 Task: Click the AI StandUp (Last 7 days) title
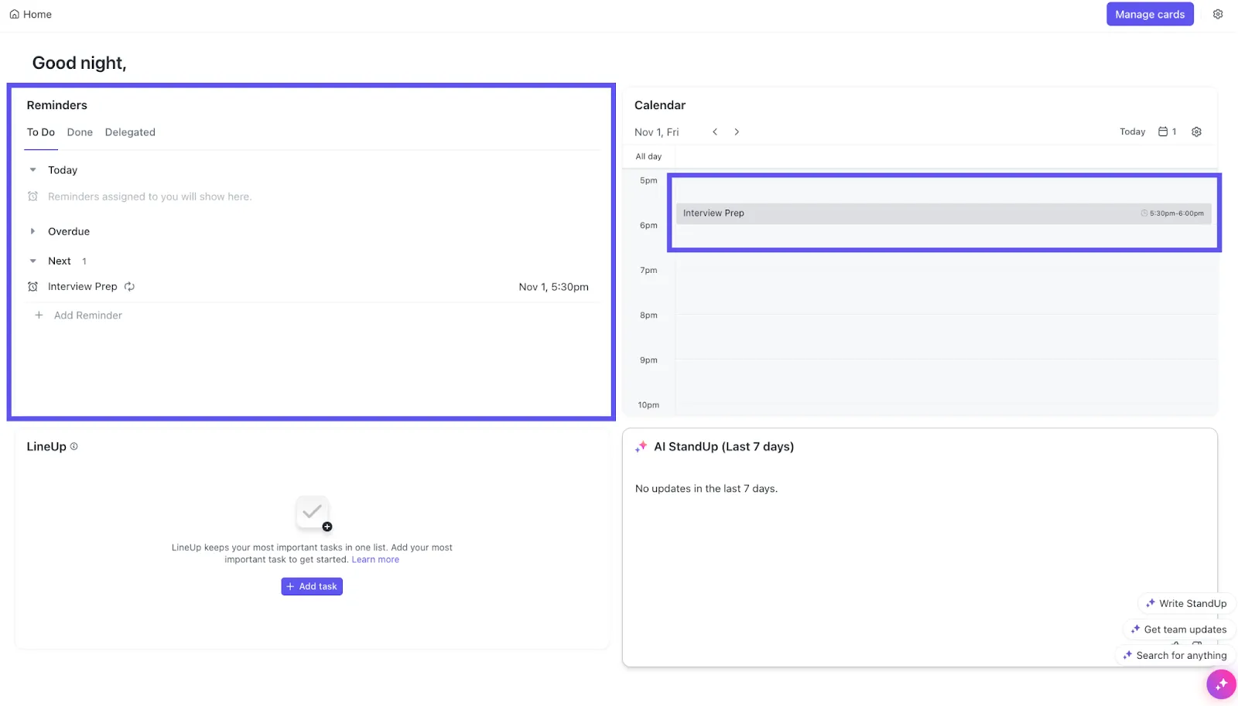pyautogui.click(x=724, y=447)
